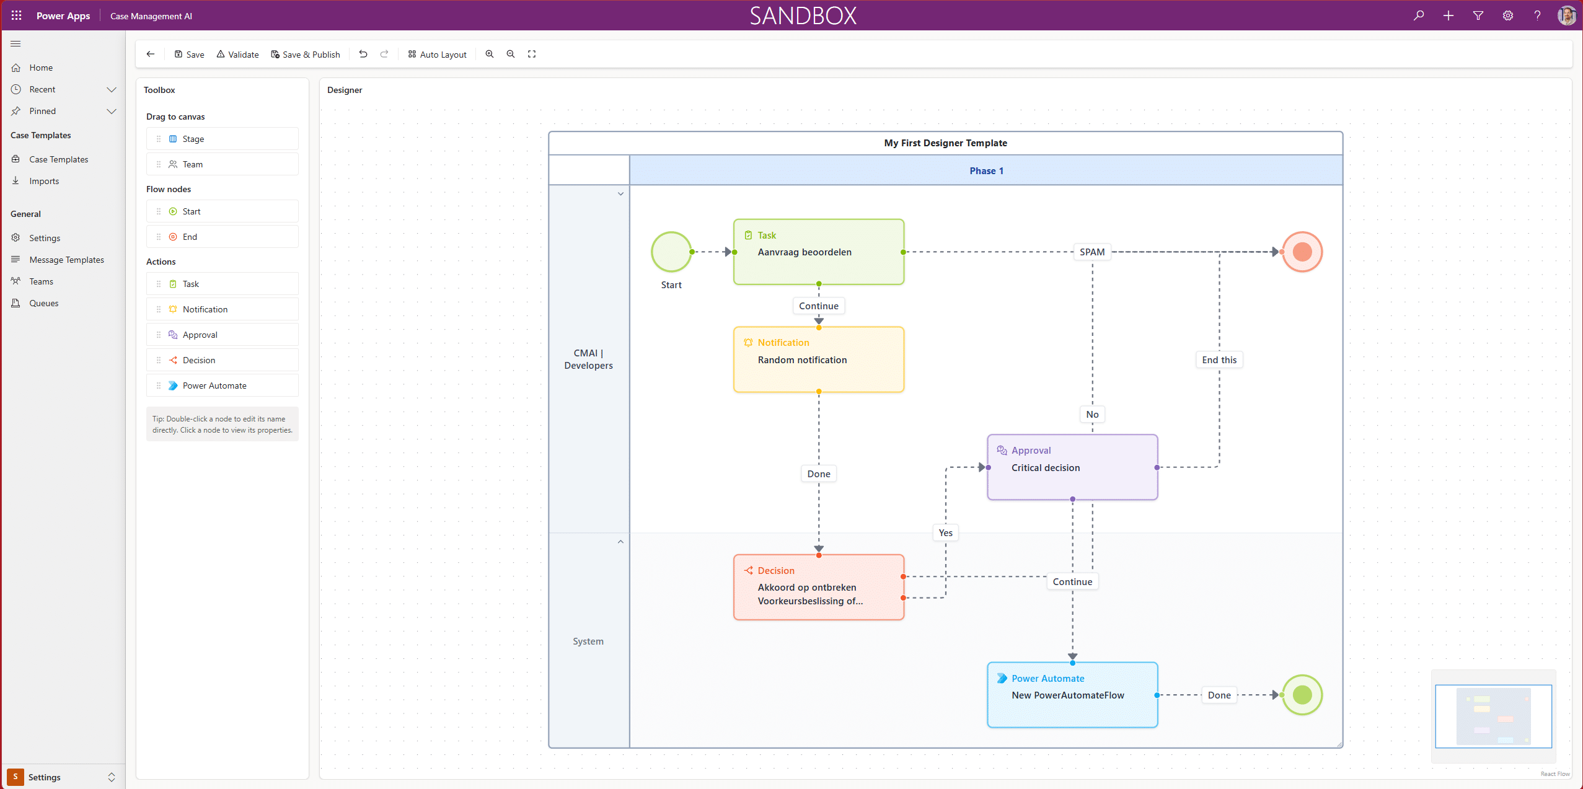This screenshot has height=789, width=1583.
Task: Click the undo arrow icon
Action: pyautogui.click(x=363, y=55)
